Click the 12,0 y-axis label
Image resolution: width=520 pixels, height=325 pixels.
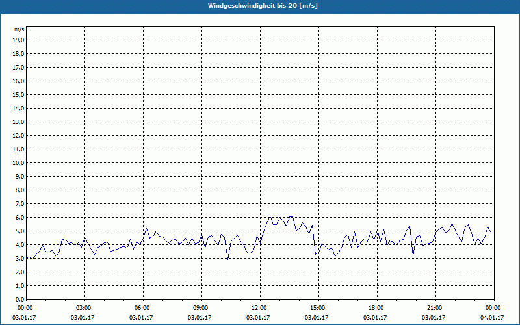(19, 136)
